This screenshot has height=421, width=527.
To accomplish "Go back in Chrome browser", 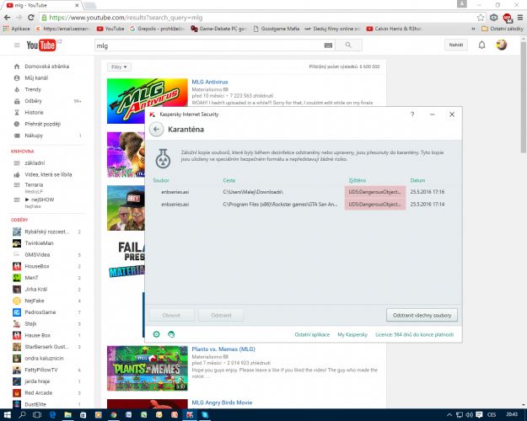I will tap(7, 18).
